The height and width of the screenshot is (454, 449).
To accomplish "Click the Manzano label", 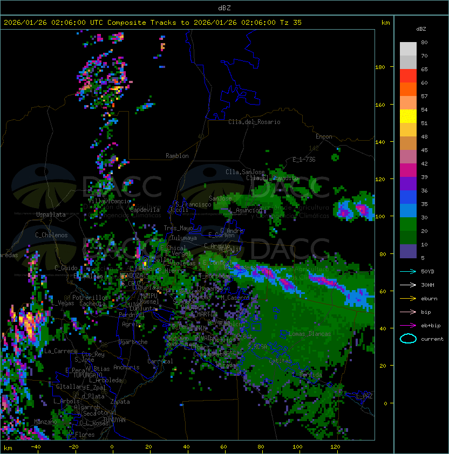I will (45, 422).
